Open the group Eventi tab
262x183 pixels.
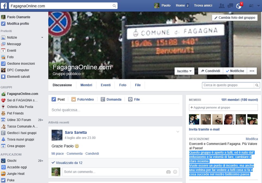106,85
